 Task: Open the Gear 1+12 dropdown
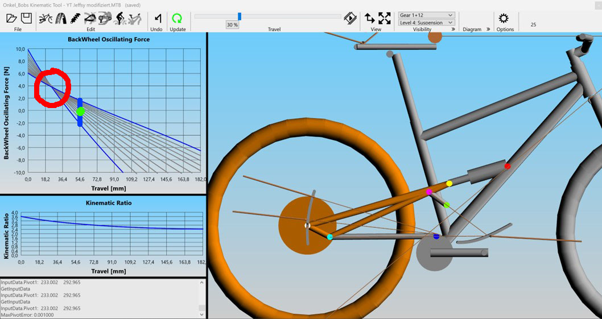coord(426,15)
